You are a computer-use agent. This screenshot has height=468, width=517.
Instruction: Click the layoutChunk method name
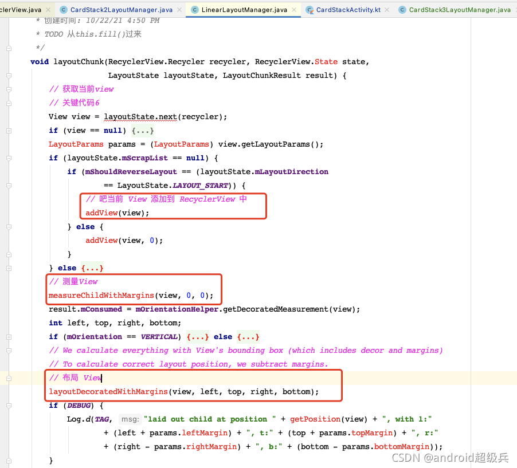pos(79,62)
